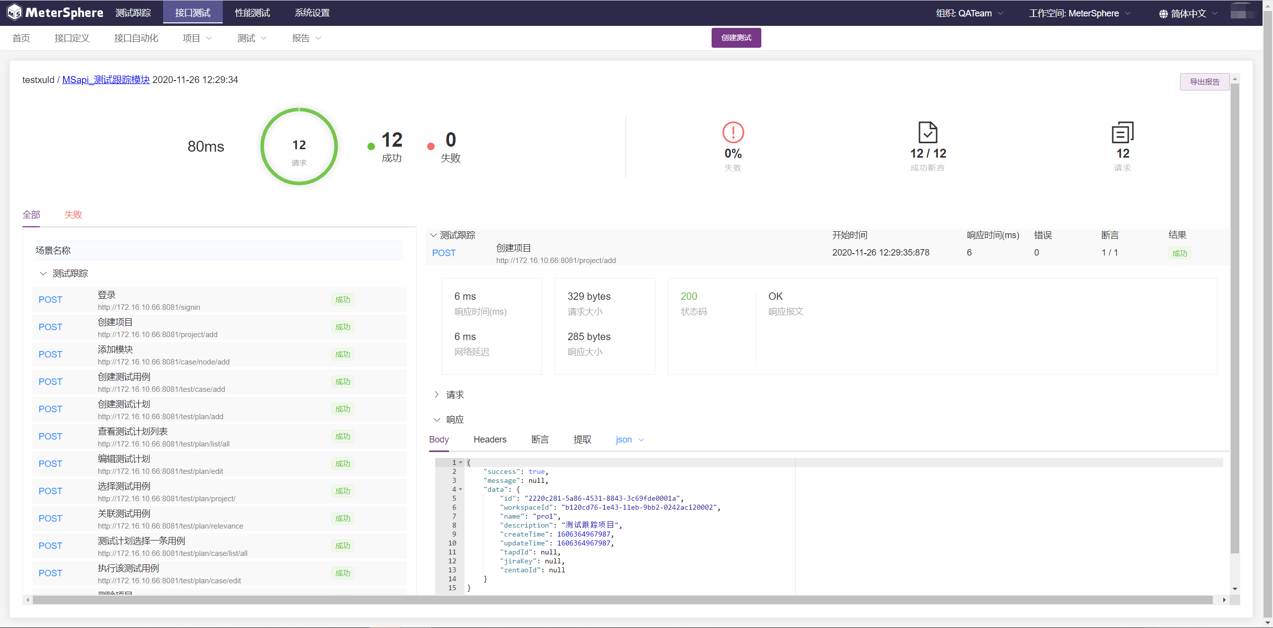1273x628 pixels.
Task: Open the 性能测试 top menu
Action: click(253, 13)
